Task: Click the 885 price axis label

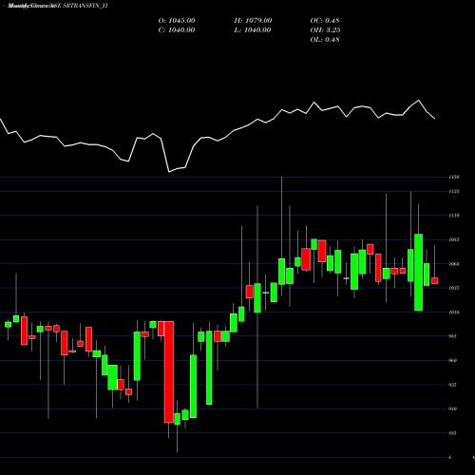Action: pos(453,433)
